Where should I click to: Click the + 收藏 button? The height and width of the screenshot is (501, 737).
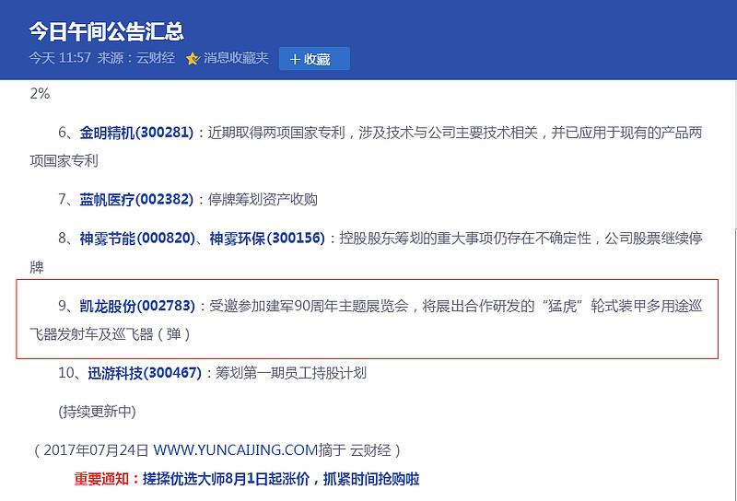tap(314, 59)
